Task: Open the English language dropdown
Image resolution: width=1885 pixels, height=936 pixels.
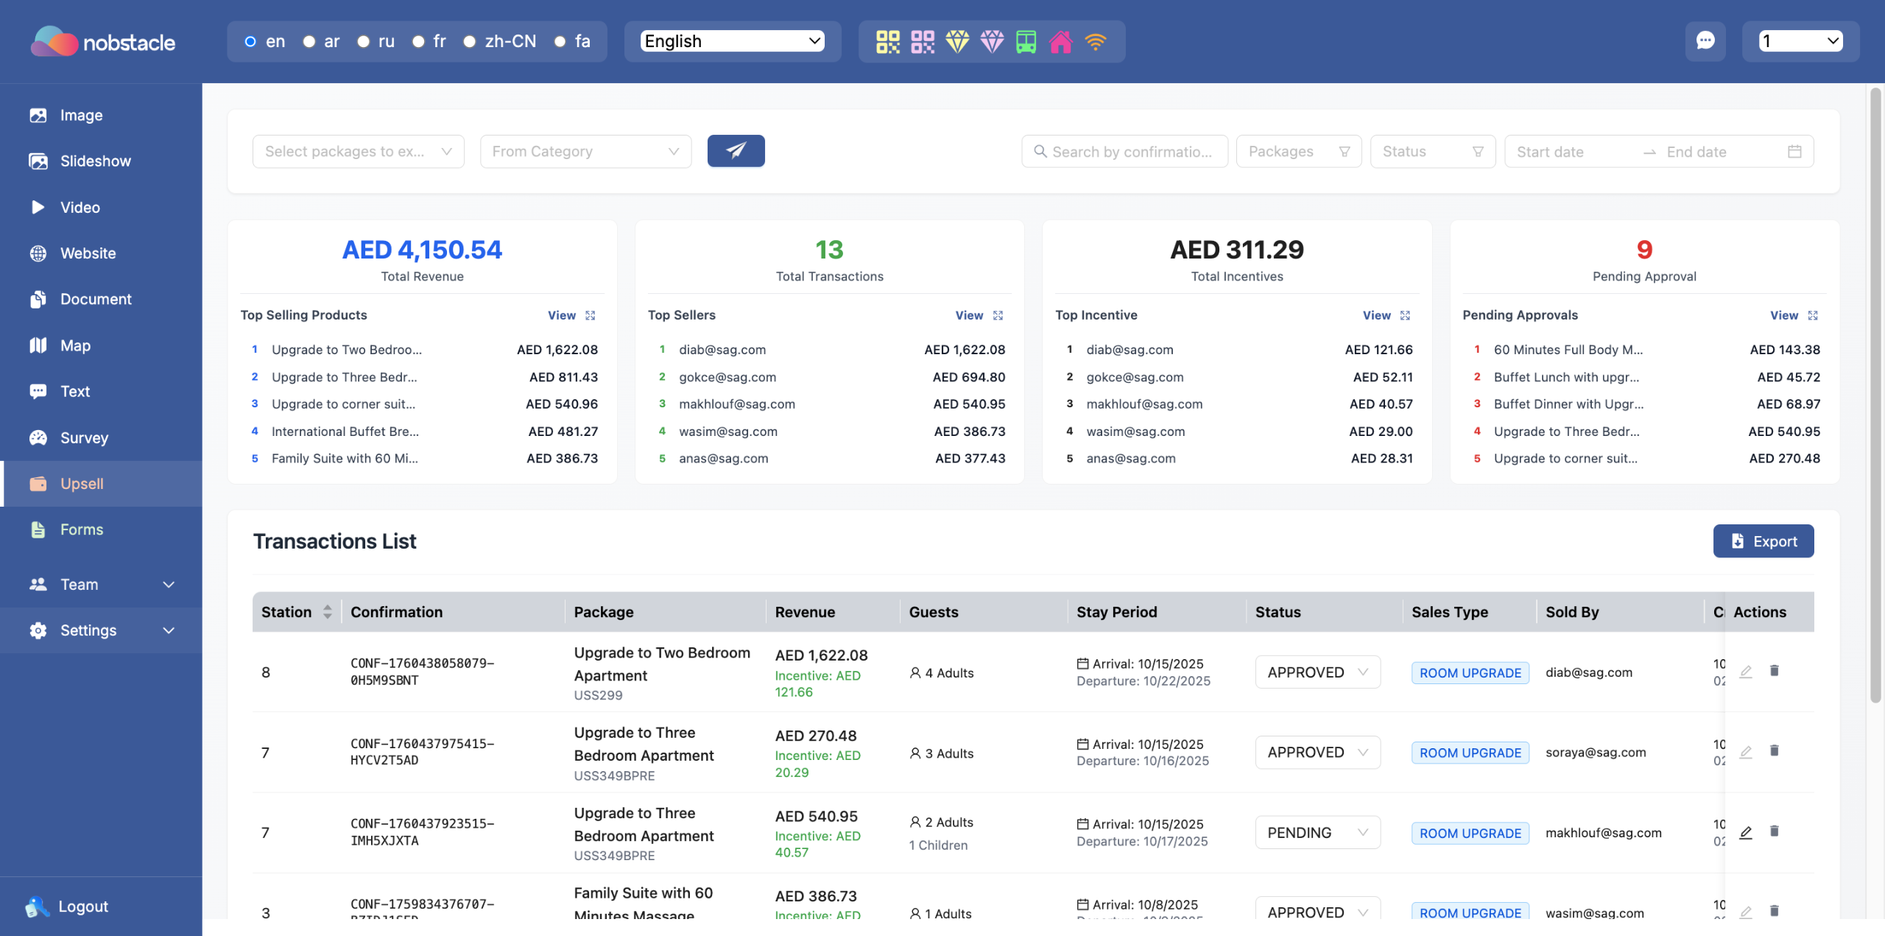Action: pos(733,41)
